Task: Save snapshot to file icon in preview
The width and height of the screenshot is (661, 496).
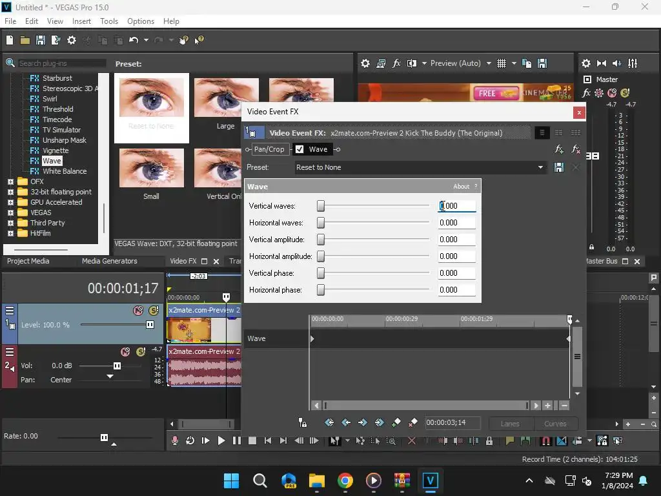Action: (x=542, y=63)
